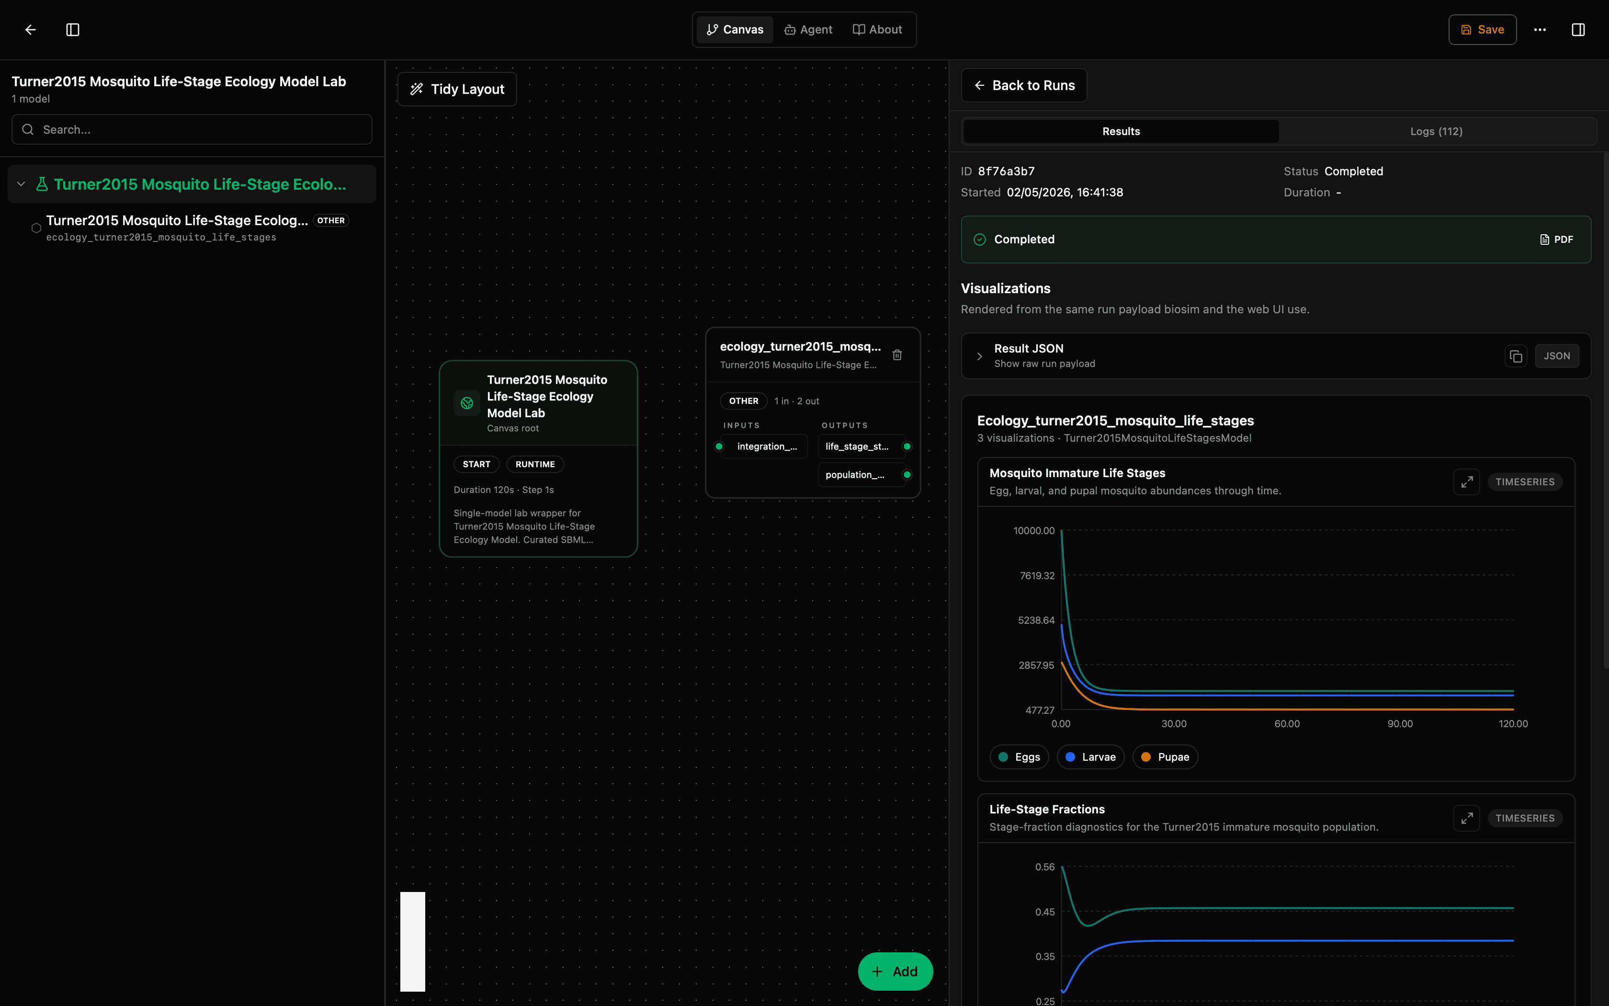Expand the Life-Stage Fractions chart fullscreen

click(1467, 818)
